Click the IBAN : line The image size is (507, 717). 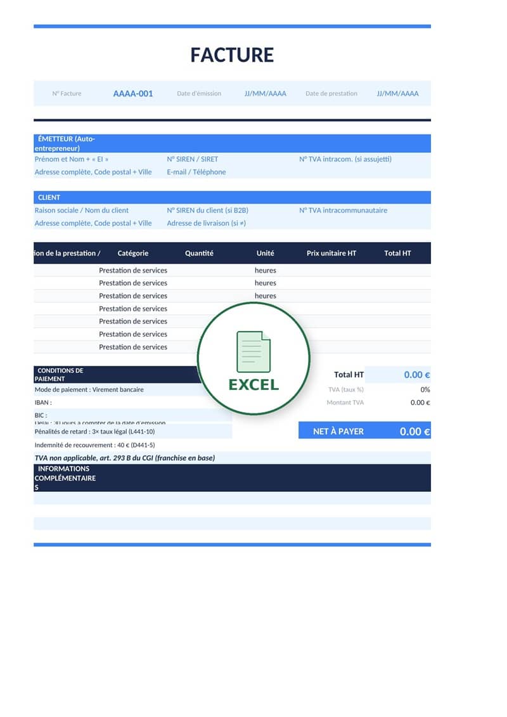(x=44, y=403)
